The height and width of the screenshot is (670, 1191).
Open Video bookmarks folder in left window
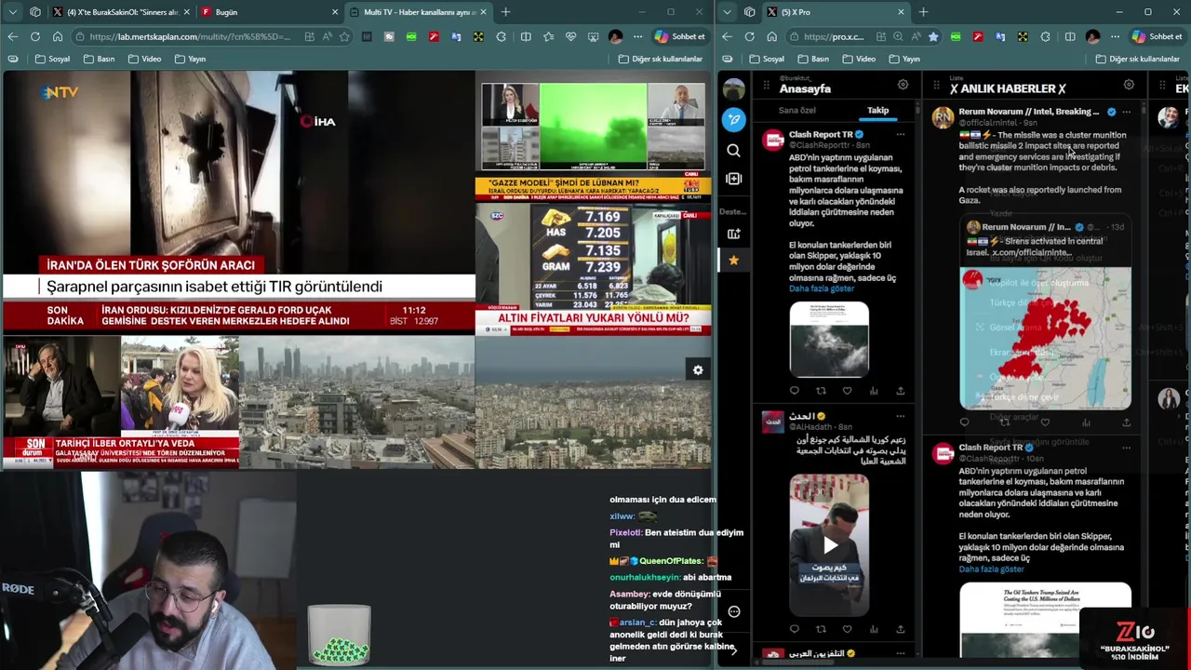click(x=144, y=59)
